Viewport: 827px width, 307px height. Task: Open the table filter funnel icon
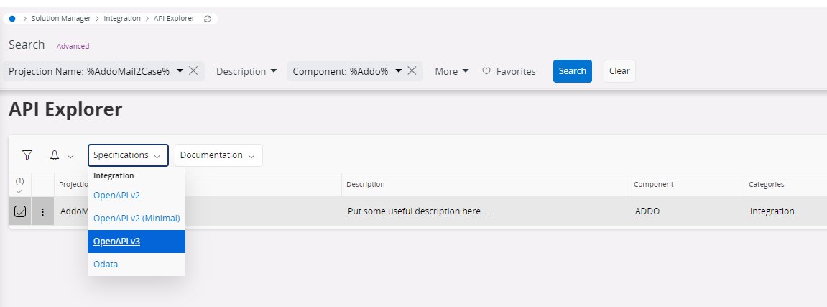coord(27,155)
